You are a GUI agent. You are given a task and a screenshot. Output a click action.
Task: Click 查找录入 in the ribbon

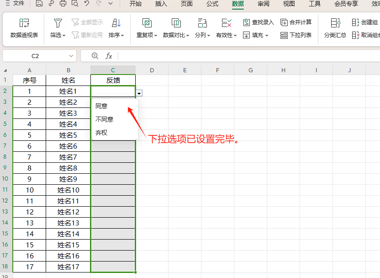259,22
